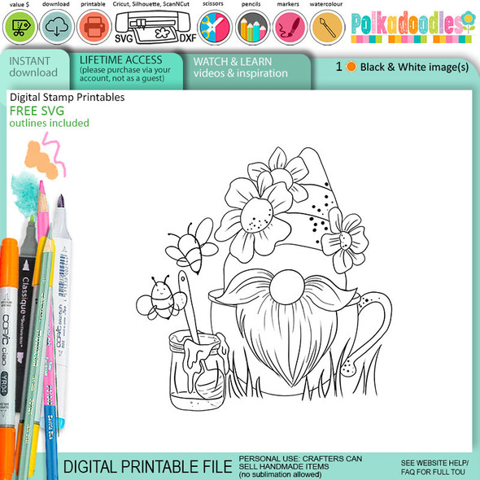Click the flying bee beside the large flower
Image resolution: width=480 pixels, height=480 pixels.
pos(191,246)
